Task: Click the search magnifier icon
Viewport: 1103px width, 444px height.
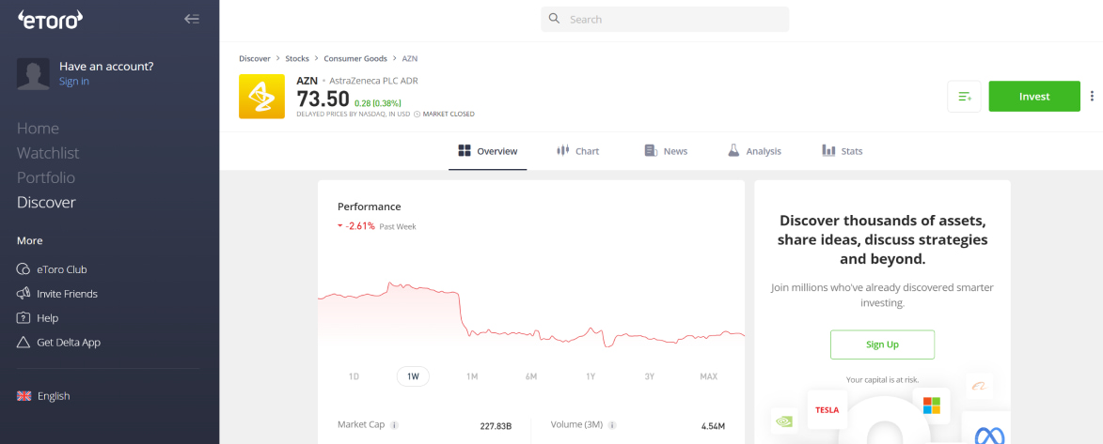Action: [x=554, y=19]
